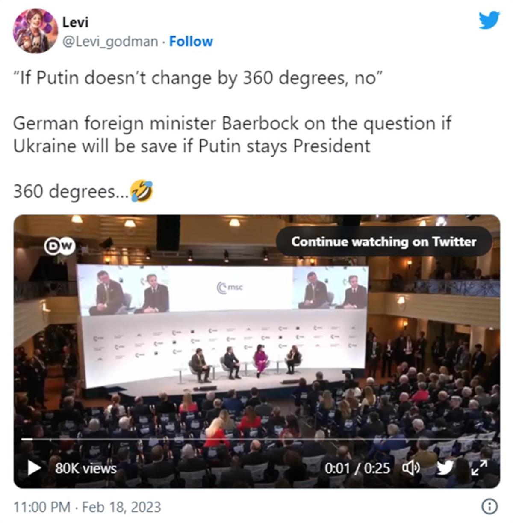The width and height of the screenshot is (513, 523).
Task: Click the paragraph mentioning German foreign minister Baerbock
Action: (232, 135)
